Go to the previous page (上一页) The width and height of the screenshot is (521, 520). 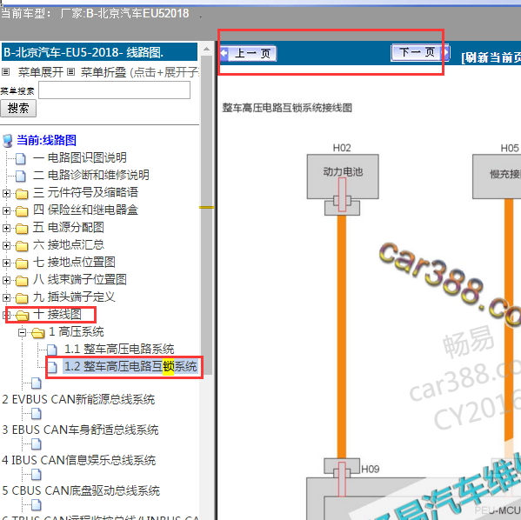click(x=248, y=53)
